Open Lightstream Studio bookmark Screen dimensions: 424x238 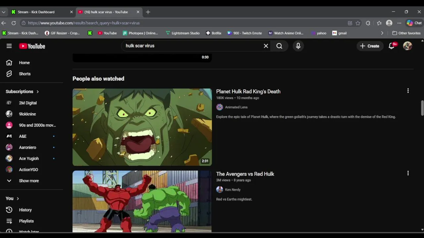(x=183, y=33)
